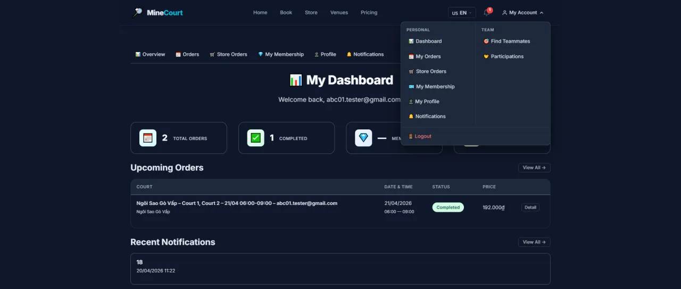This screenshot has height=289, width=681.
Task: Click the DATE & TIME column header
Action: (x=398, y=187)
